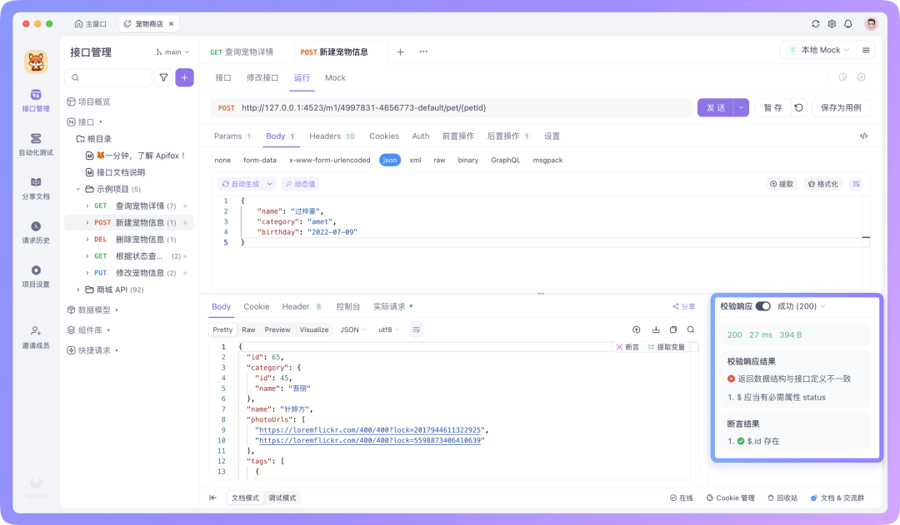Select the none body type

click(x=222, y=160)
